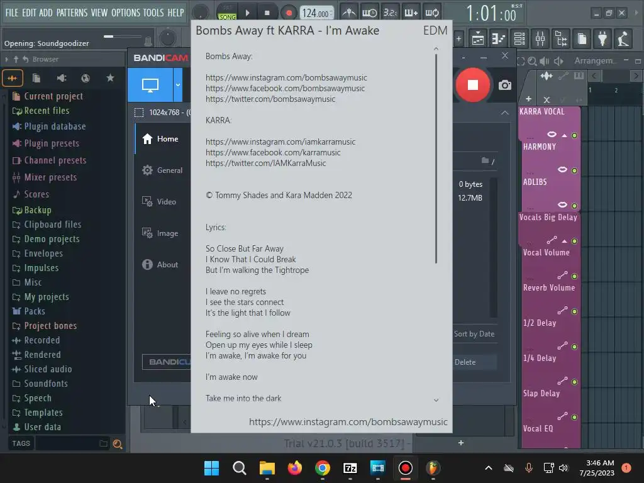This screenshot has width=644, height=483.
Task: Open the OPTIONS menu
Action: click(126, 13)
